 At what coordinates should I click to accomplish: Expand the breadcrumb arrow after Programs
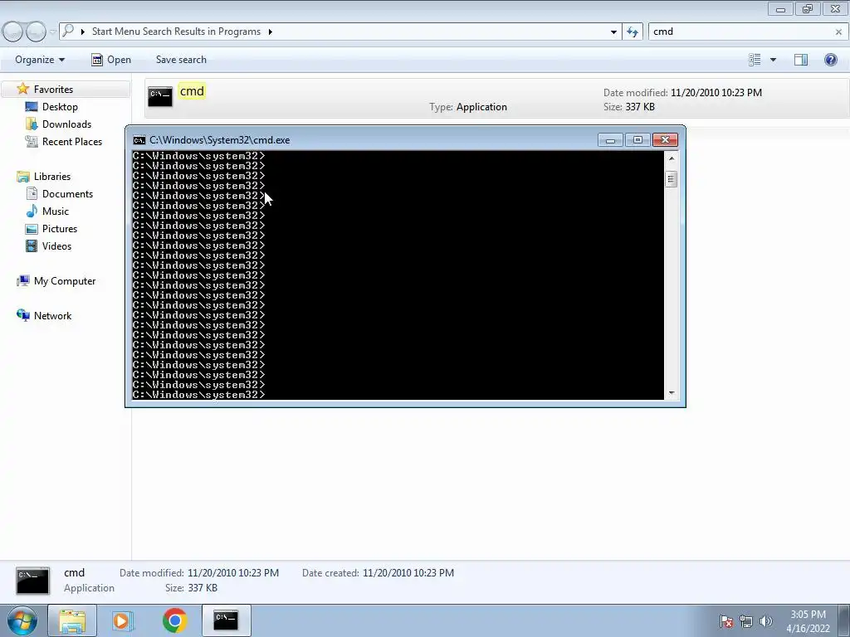[x=270, y=32]
